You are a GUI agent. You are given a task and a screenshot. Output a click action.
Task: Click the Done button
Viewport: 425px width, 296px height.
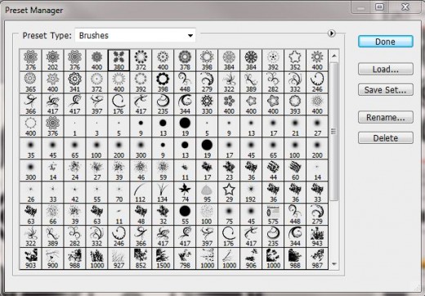(x=386, y=42)
